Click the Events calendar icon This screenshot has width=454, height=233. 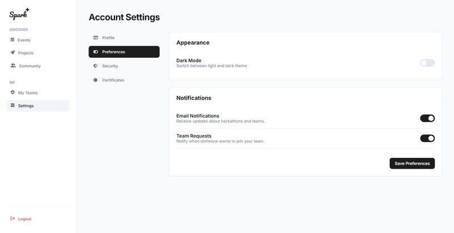pyautogui.click(x=12, y=40)
